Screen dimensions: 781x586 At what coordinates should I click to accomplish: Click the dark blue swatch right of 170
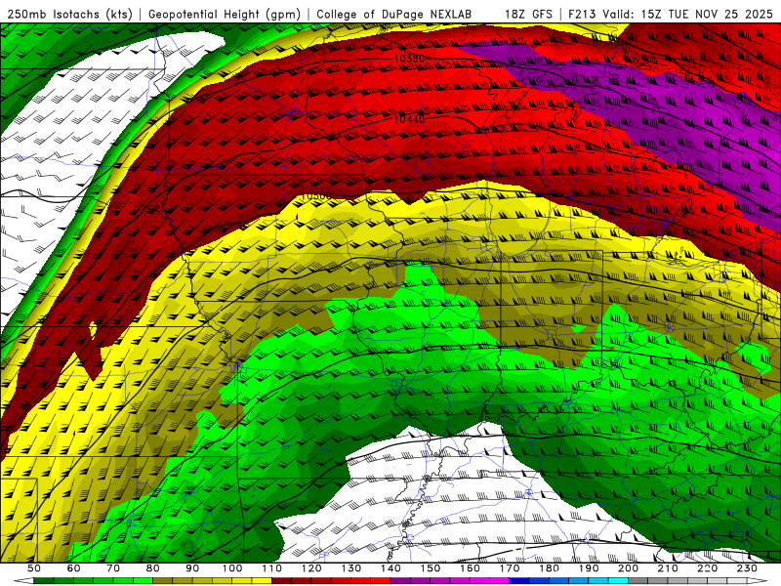tap(519, 581)
